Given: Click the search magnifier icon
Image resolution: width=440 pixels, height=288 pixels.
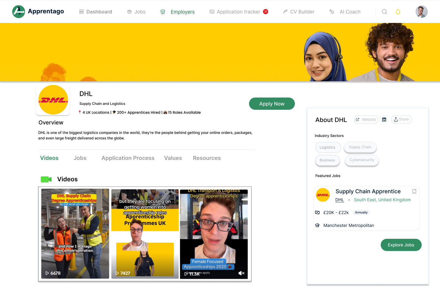Looking at the screenshot, I should pyautogui.click(x=384, y=12).
